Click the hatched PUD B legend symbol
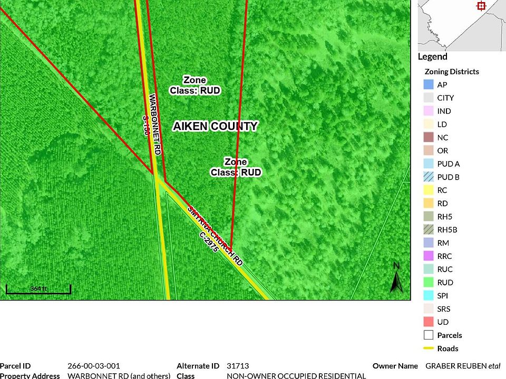Viewport: 506px width, 379px height. (x=428, y=177)
